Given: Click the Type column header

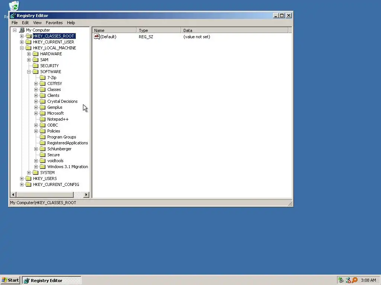Looking at the screenshot, I should point(159,30).
